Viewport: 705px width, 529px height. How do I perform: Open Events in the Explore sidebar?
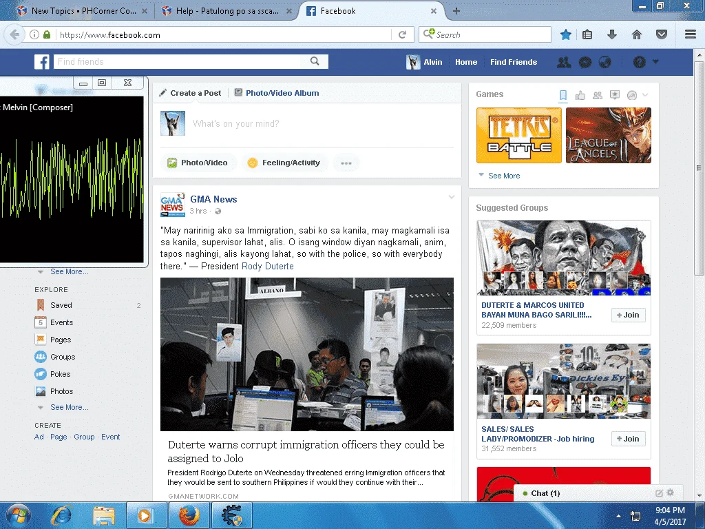(x=61, y=322)
